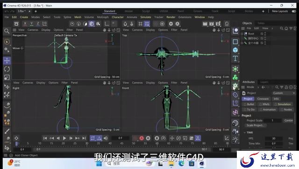Open the Objects manager View menu

[x=265, y=28]
